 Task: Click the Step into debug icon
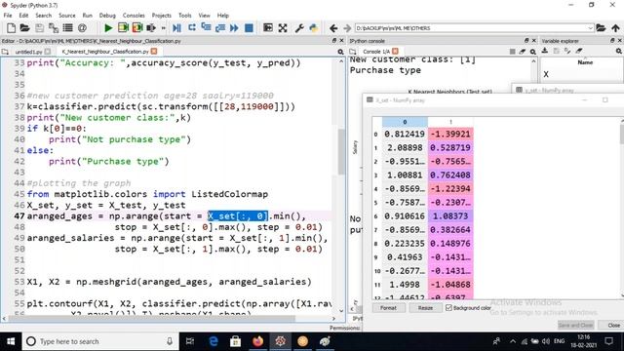[206, 28]
